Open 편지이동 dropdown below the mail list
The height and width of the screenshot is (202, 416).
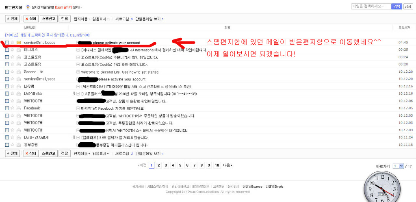pyautogui.click(x=82, y=154)
